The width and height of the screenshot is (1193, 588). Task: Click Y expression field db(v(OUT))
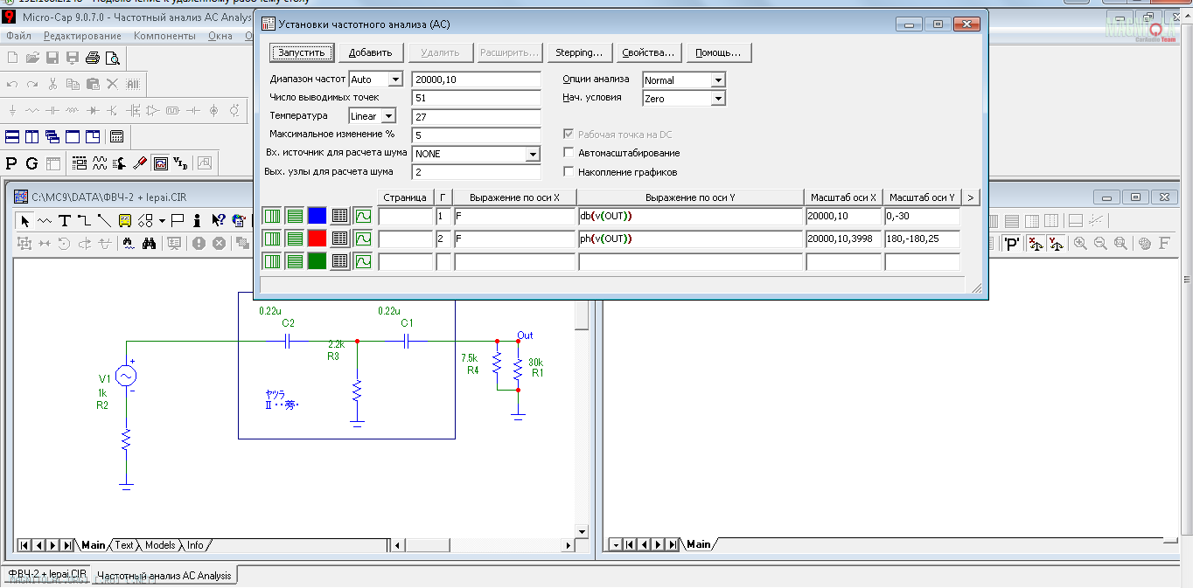tap(690, 216)
